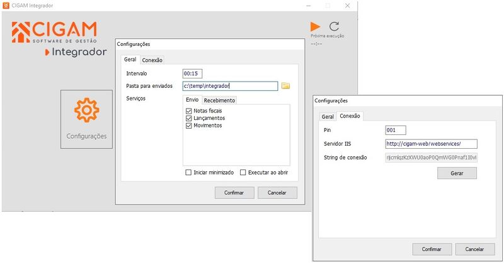Close the CIGAM Integrador window
Image resolution: width=504 pixels, height=263 pixels.
click(348, 6)
